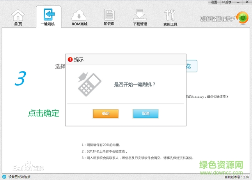Screen dimensions: 252x180
Task: Minimize the application window
Action: [x=238, y=2]
